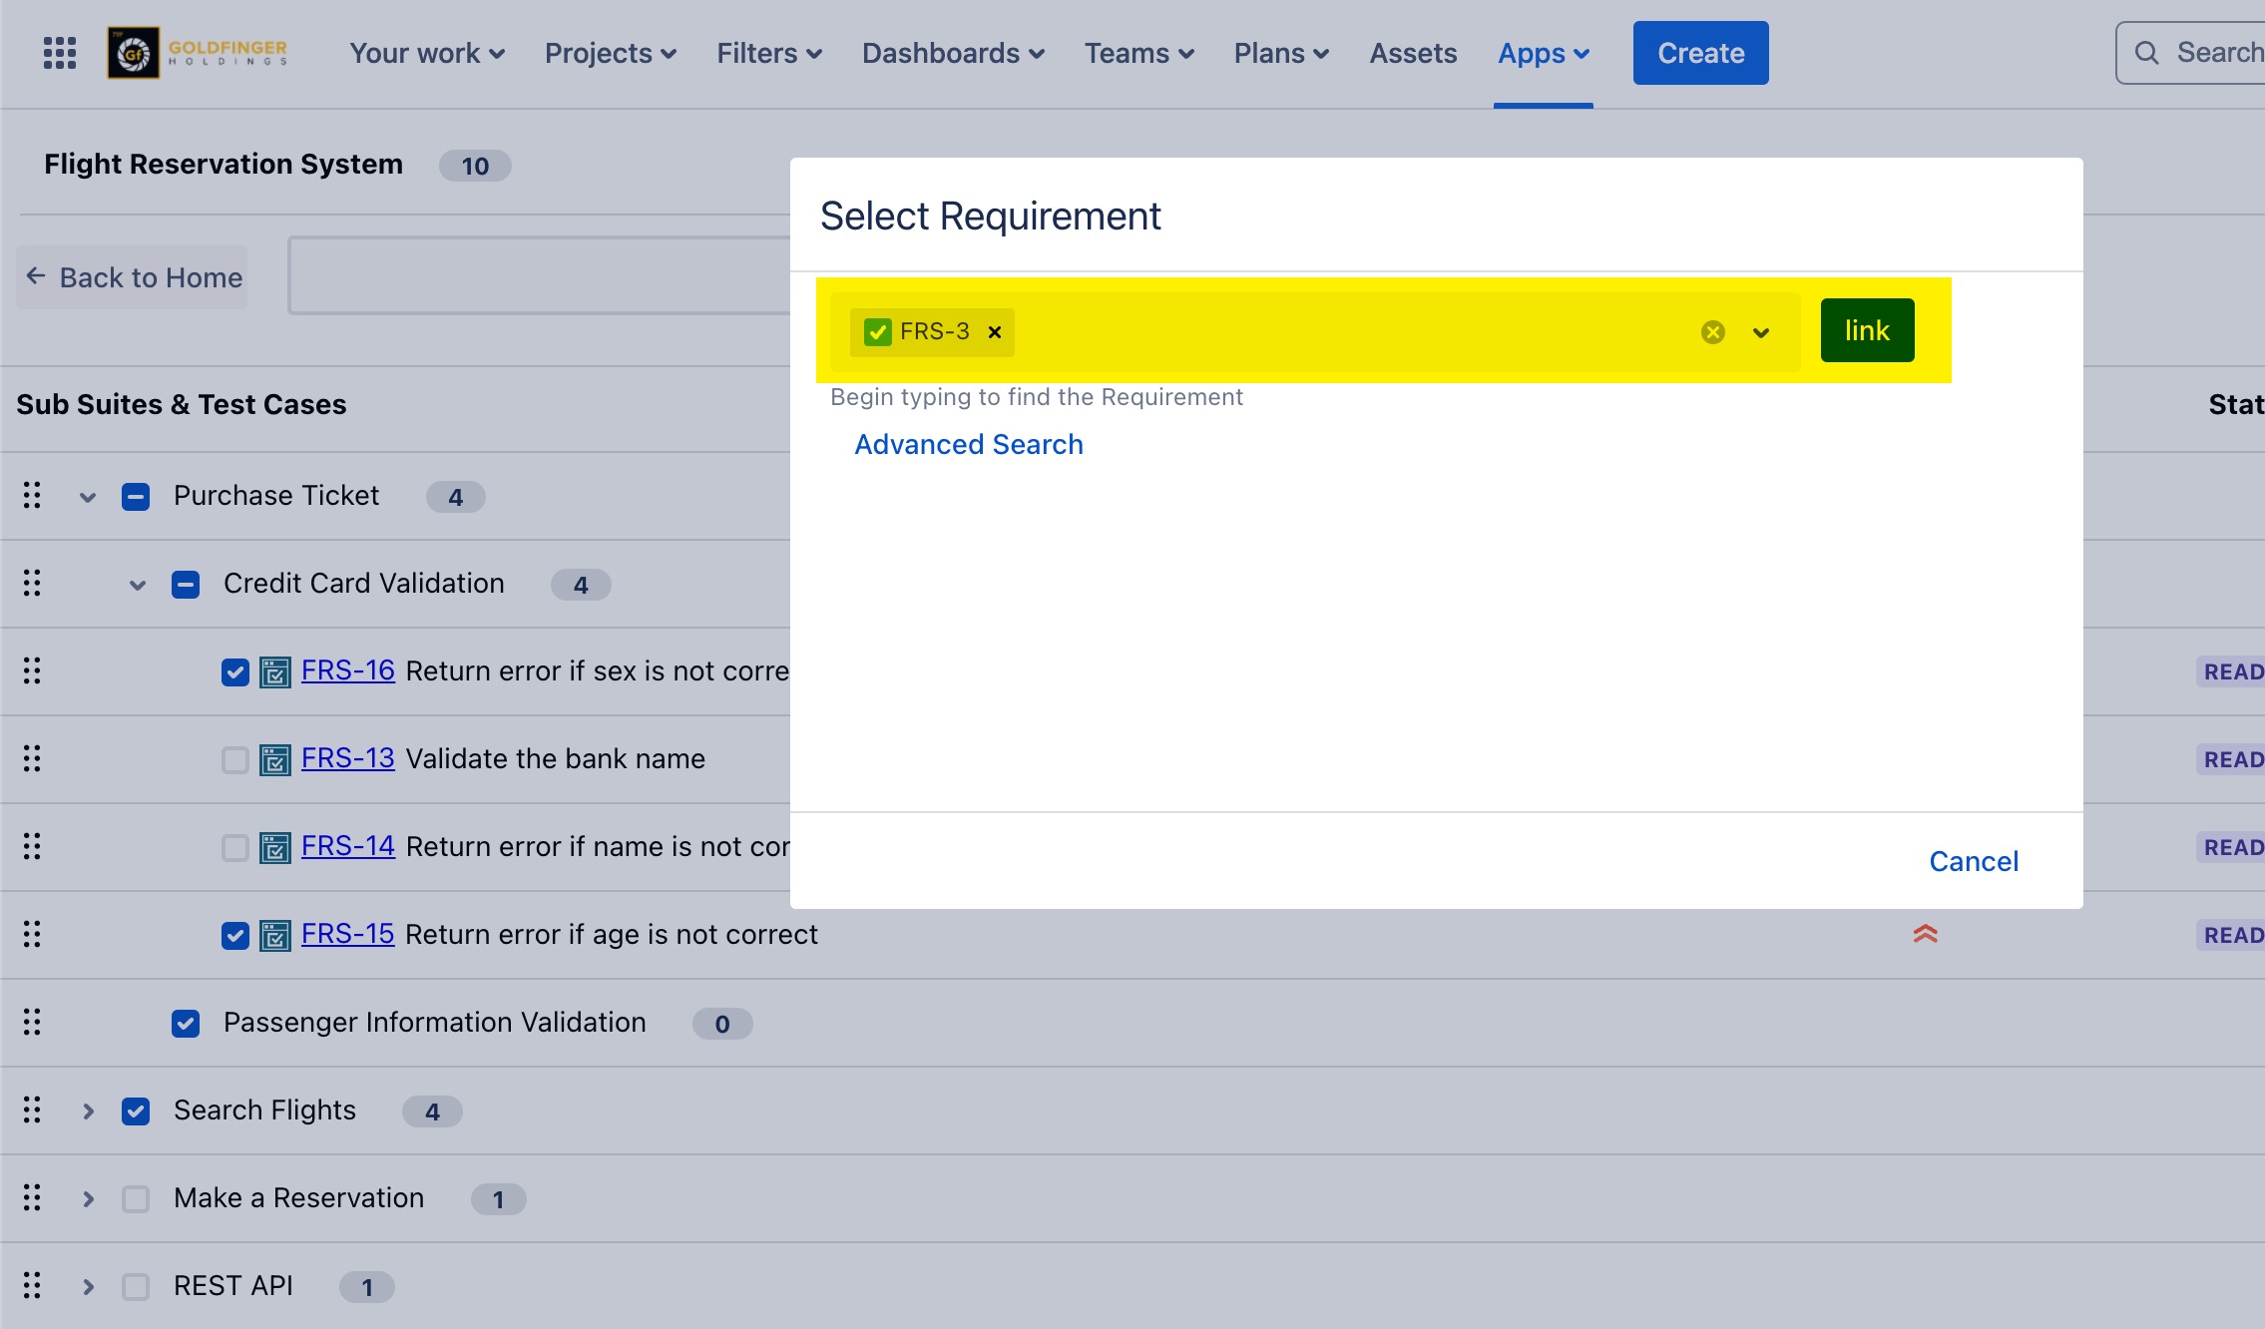Click the Goldfinger Holdings logo
2265x1329 pixels.
pyautogui.click(x=199, y=53)
